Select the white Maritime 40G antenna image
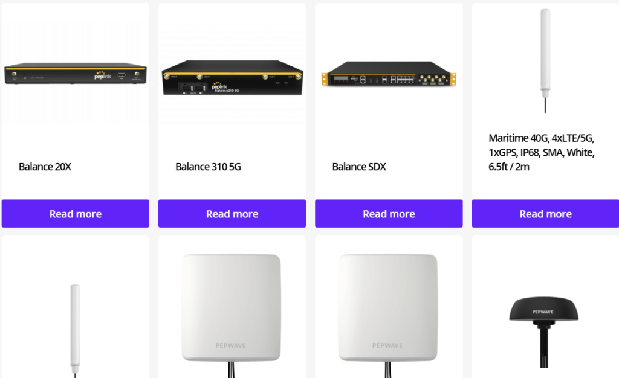 pos(545,60)
